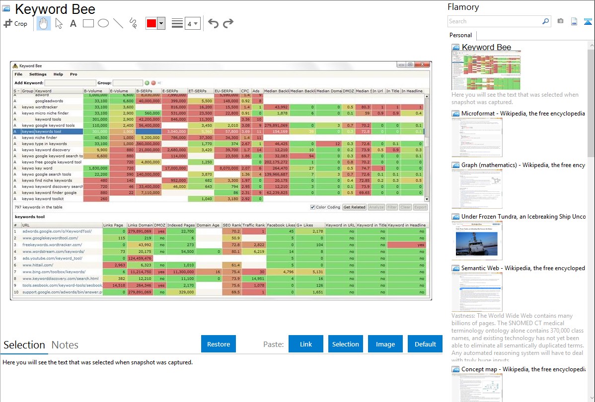Open the Semantic Web snapshot thumbnail
The width and height of the screenshot is (595, 402).
pyautogui.click(x=477, y=291)
